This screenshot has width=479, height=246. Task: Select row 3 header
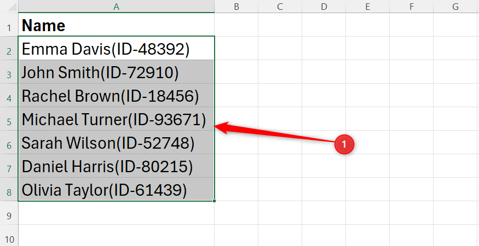point(9,72)
